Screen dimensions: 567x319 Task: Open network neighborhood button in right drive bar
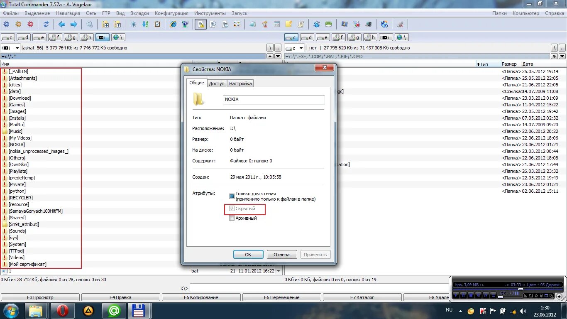click(402, 37)
